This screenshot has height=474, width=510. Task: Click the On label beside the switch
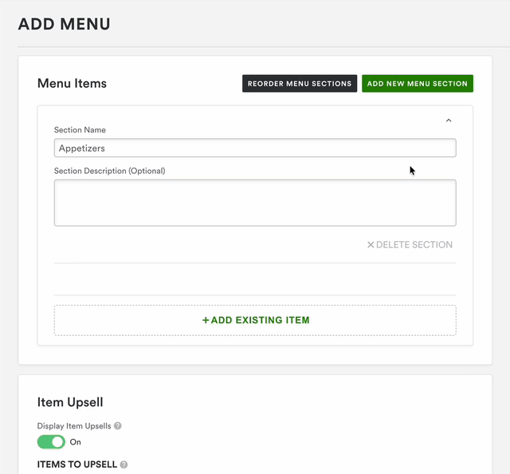click(76, 442)
